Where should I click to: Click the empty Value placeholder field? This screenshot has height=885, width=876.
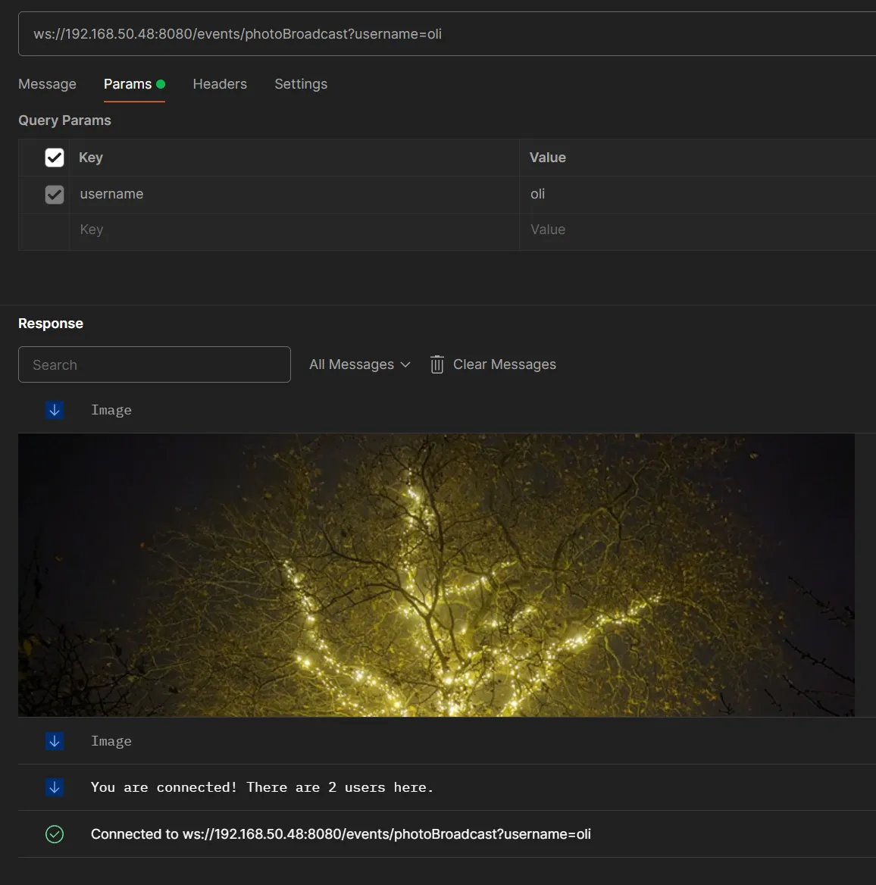coord(698,230)
